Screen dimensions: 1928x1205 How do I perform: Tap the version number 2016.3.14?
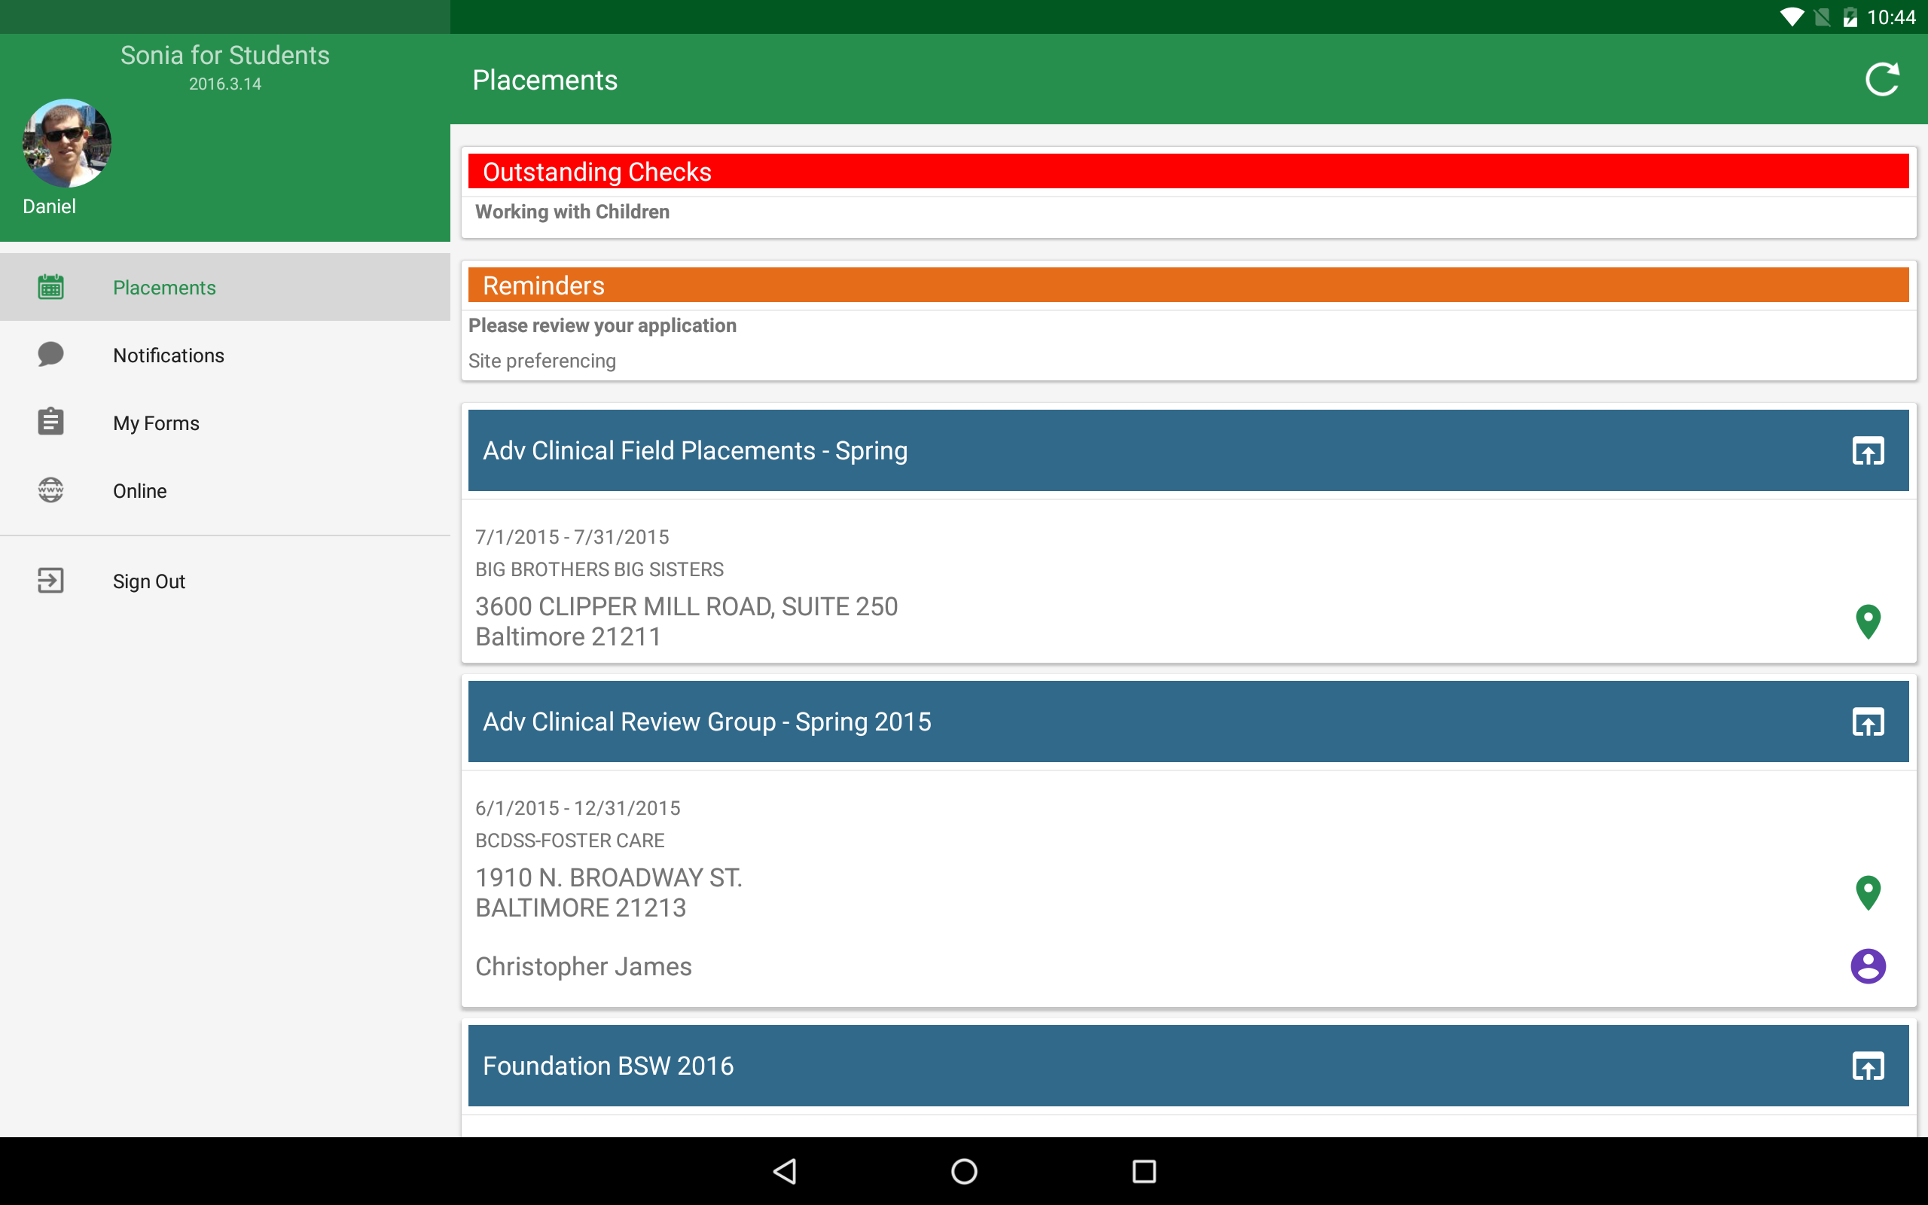[x=224, y=84]
